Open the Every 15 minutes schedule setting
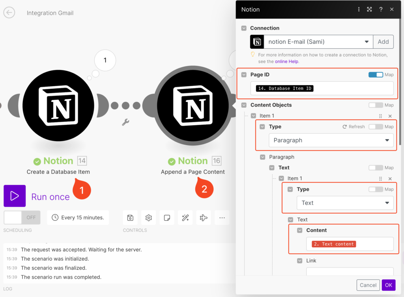 click(78, 218)
